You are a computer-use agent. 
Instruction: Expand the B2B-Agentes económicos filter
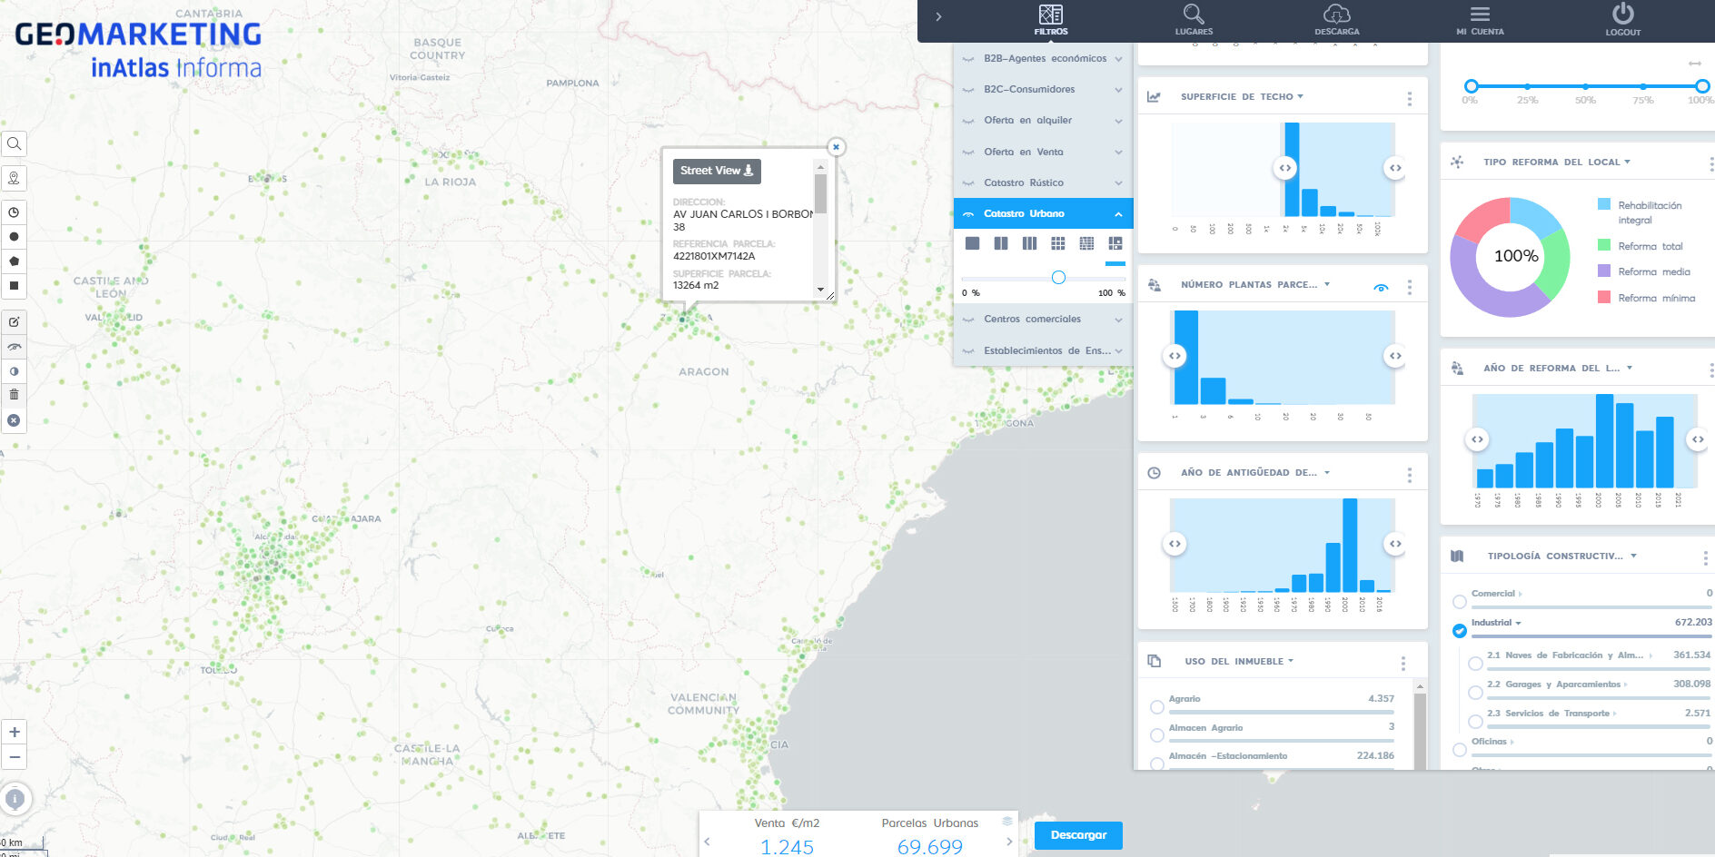(1045, 58)
